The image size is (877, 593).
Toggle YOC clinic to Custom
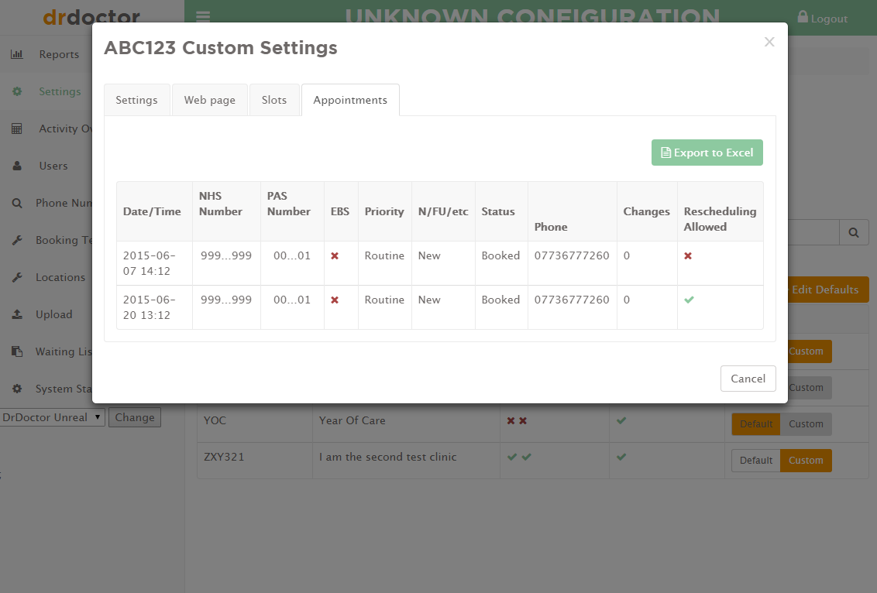tap(806, 424)
